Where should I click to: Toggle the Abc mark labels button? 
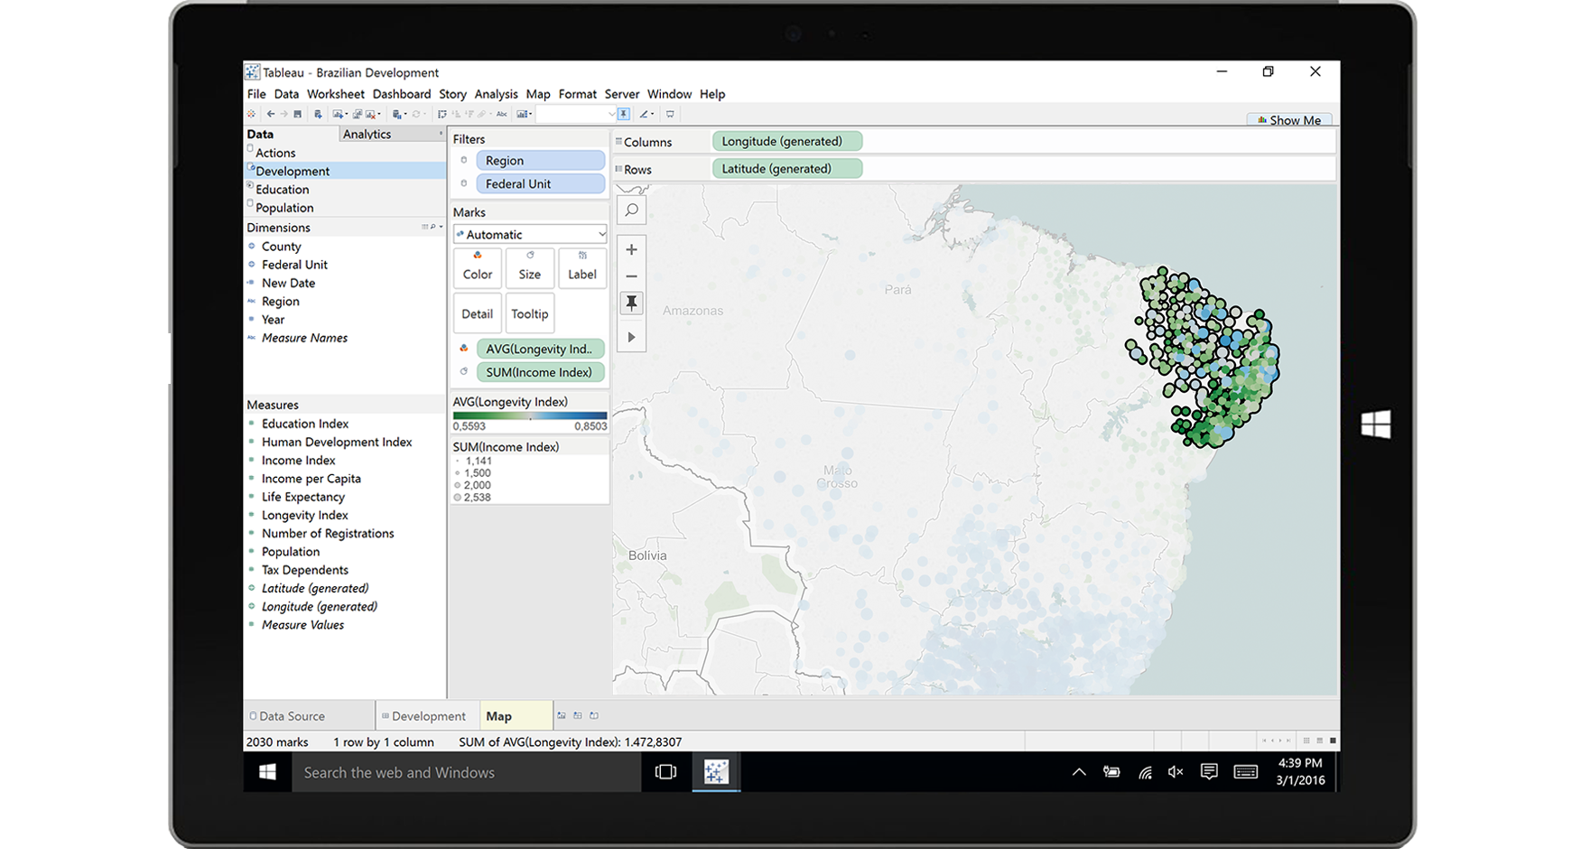click(501, 114)
